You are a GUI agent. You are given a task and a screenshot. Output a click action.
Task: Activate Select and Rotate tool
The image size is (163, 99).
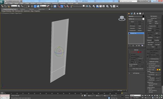coord(35,6)
